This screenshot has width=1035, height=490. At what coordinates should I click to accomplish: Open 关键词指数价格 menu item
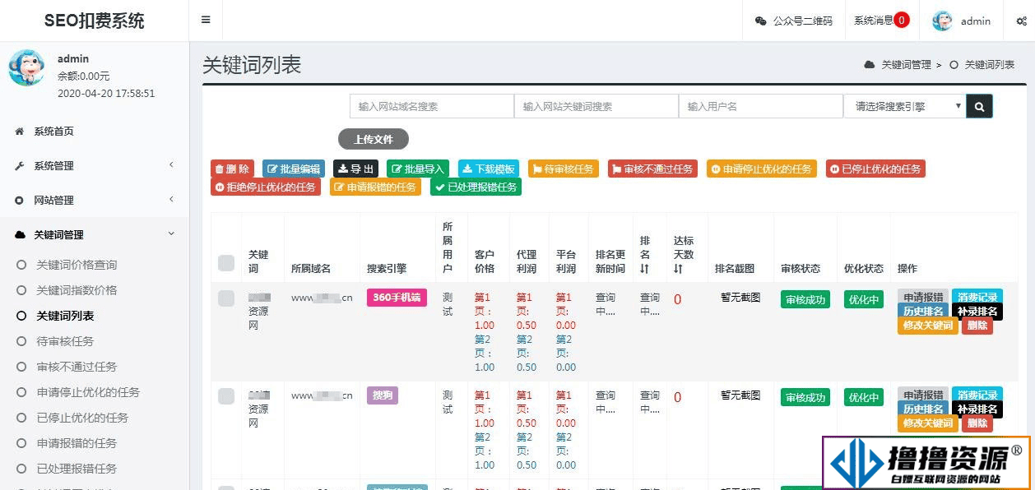click(x=77, y=290)
